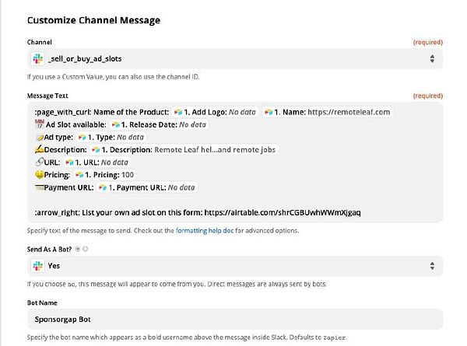The width and height of the screenshot is (467, 346).
Task: Open the Channel dropdown arrows
Action: tap(431, 58)
